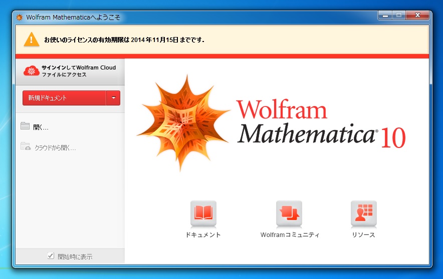Click the リソース label
The width and height of the screenshot is (443, 279).
pos(363,235)
